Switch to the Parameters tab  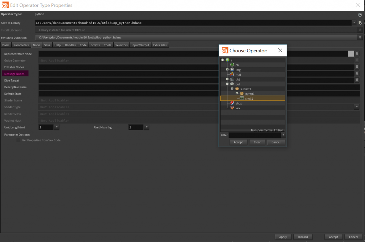(x=21, y=45)
